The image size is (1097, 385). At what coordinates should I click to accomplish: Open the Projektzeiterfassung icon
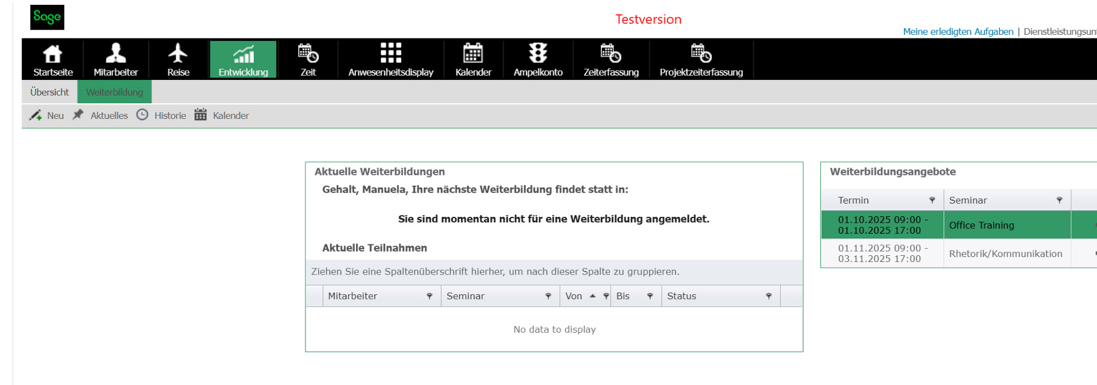701,54
